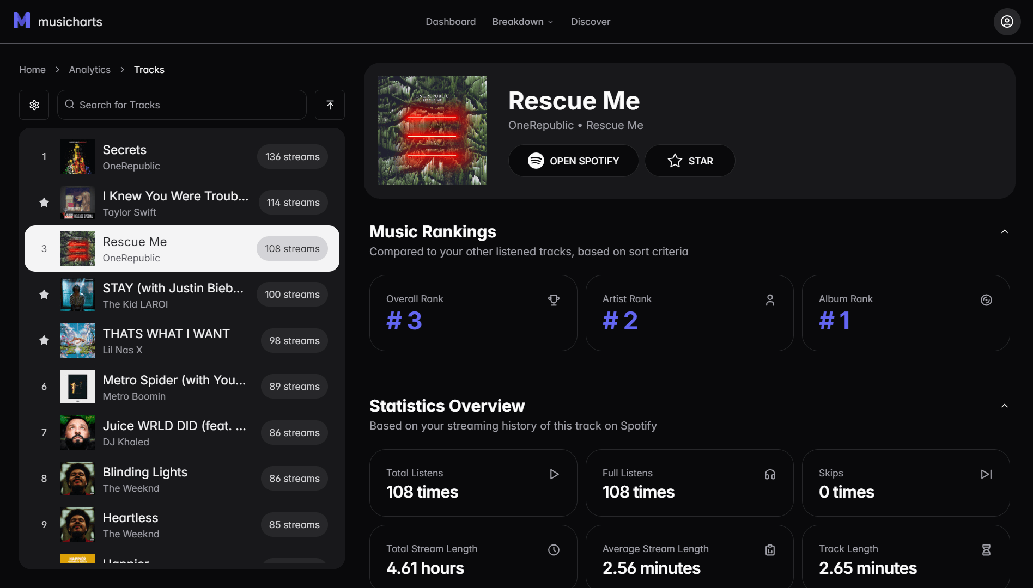Click the Secrets album thumbnail
The height and width of the screenshot is (588, 1033).
coord(77,157)
